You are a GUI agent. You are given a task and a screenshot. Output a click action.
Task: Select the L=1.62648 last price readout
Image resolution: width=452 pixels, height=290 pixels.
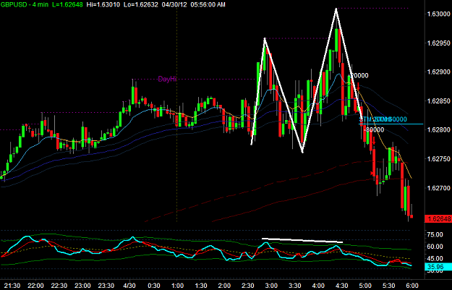[67, 4]
